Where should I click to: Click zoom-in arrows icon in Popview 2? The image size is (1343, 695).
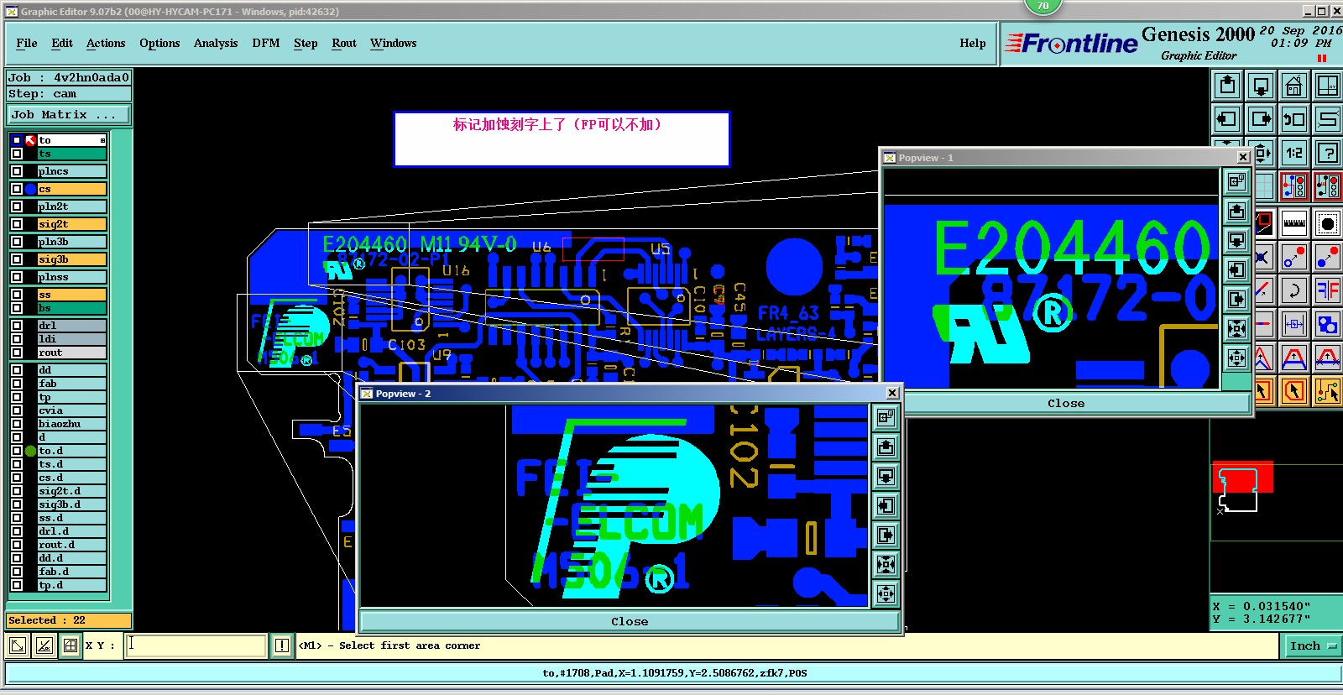coord(886,565)
